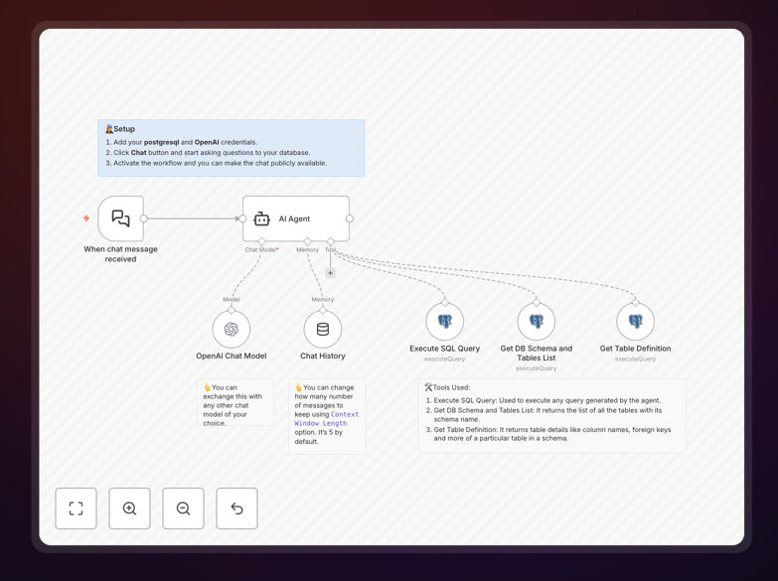Click the 'Get Table Definition' label
Image resolution: width=778 pixels, height=581 pixels.
tap(635, 349)
